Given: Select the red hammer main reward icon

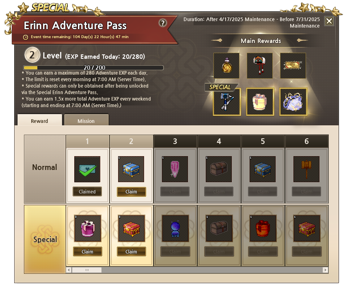Looking at the screenshot, I should (260, 66).
